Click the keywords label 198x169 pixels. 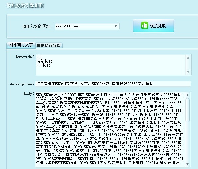[x=25, y=57]
